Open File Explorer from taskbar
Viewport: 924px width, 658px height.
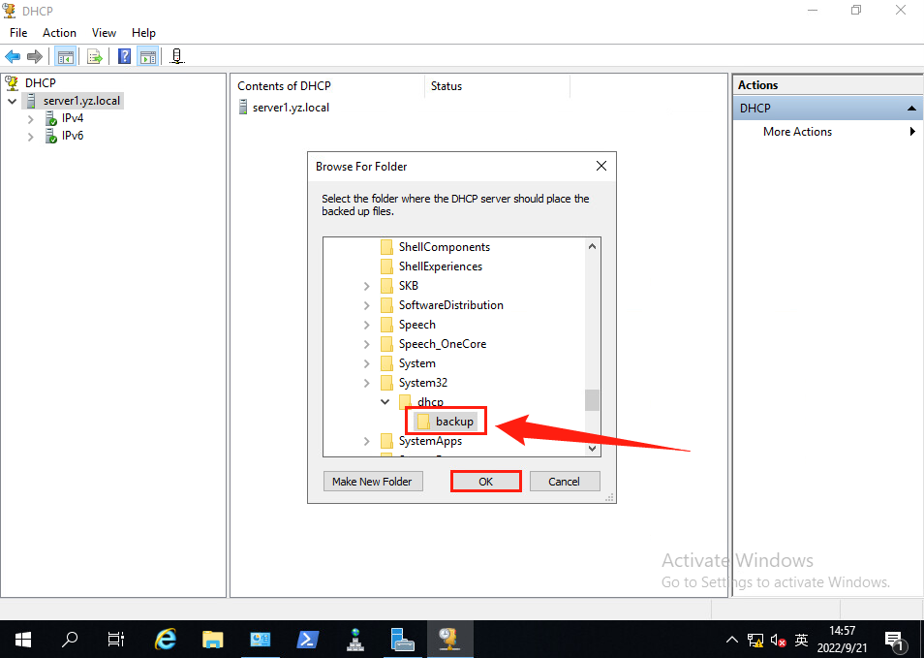213,640
